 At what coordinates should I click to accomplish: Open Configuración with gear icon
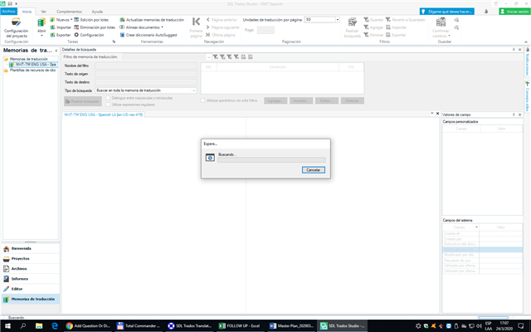point(89,35)
